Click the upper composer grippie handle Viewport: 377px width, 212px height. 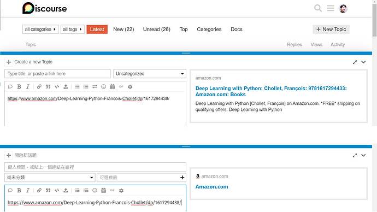pyautogui.click(x=186, y=53)
